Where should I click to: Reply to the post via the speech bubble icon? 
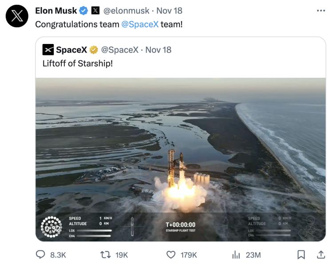[x=41, y=254]
